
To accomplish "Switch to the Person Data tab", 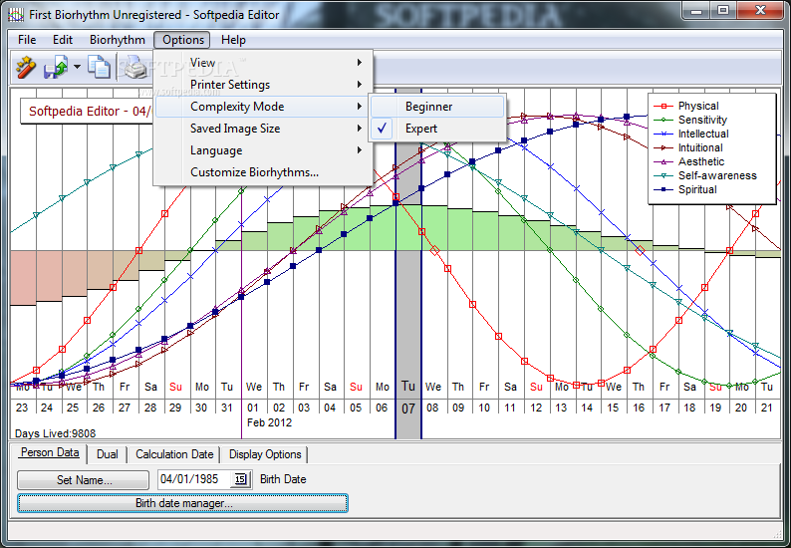I will (50, 452).
